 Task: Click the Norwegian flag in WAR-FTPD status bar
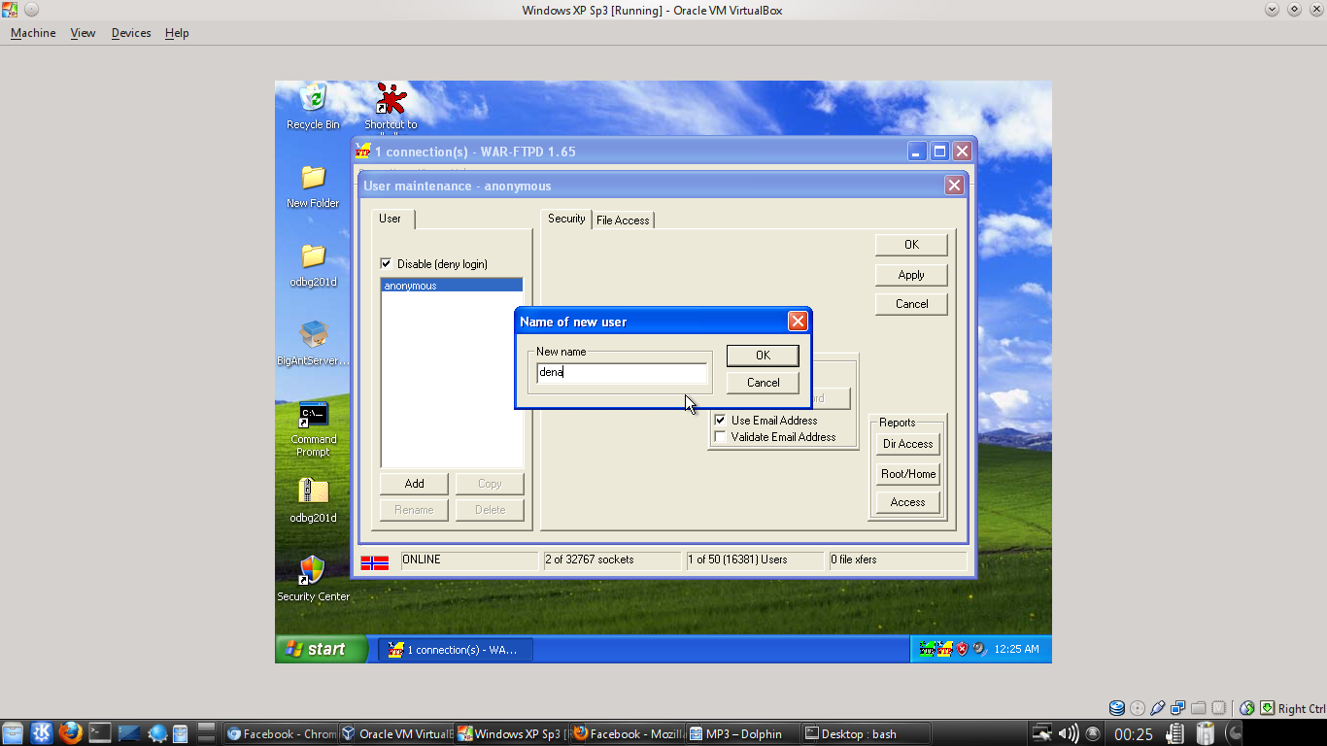point(375,561)
